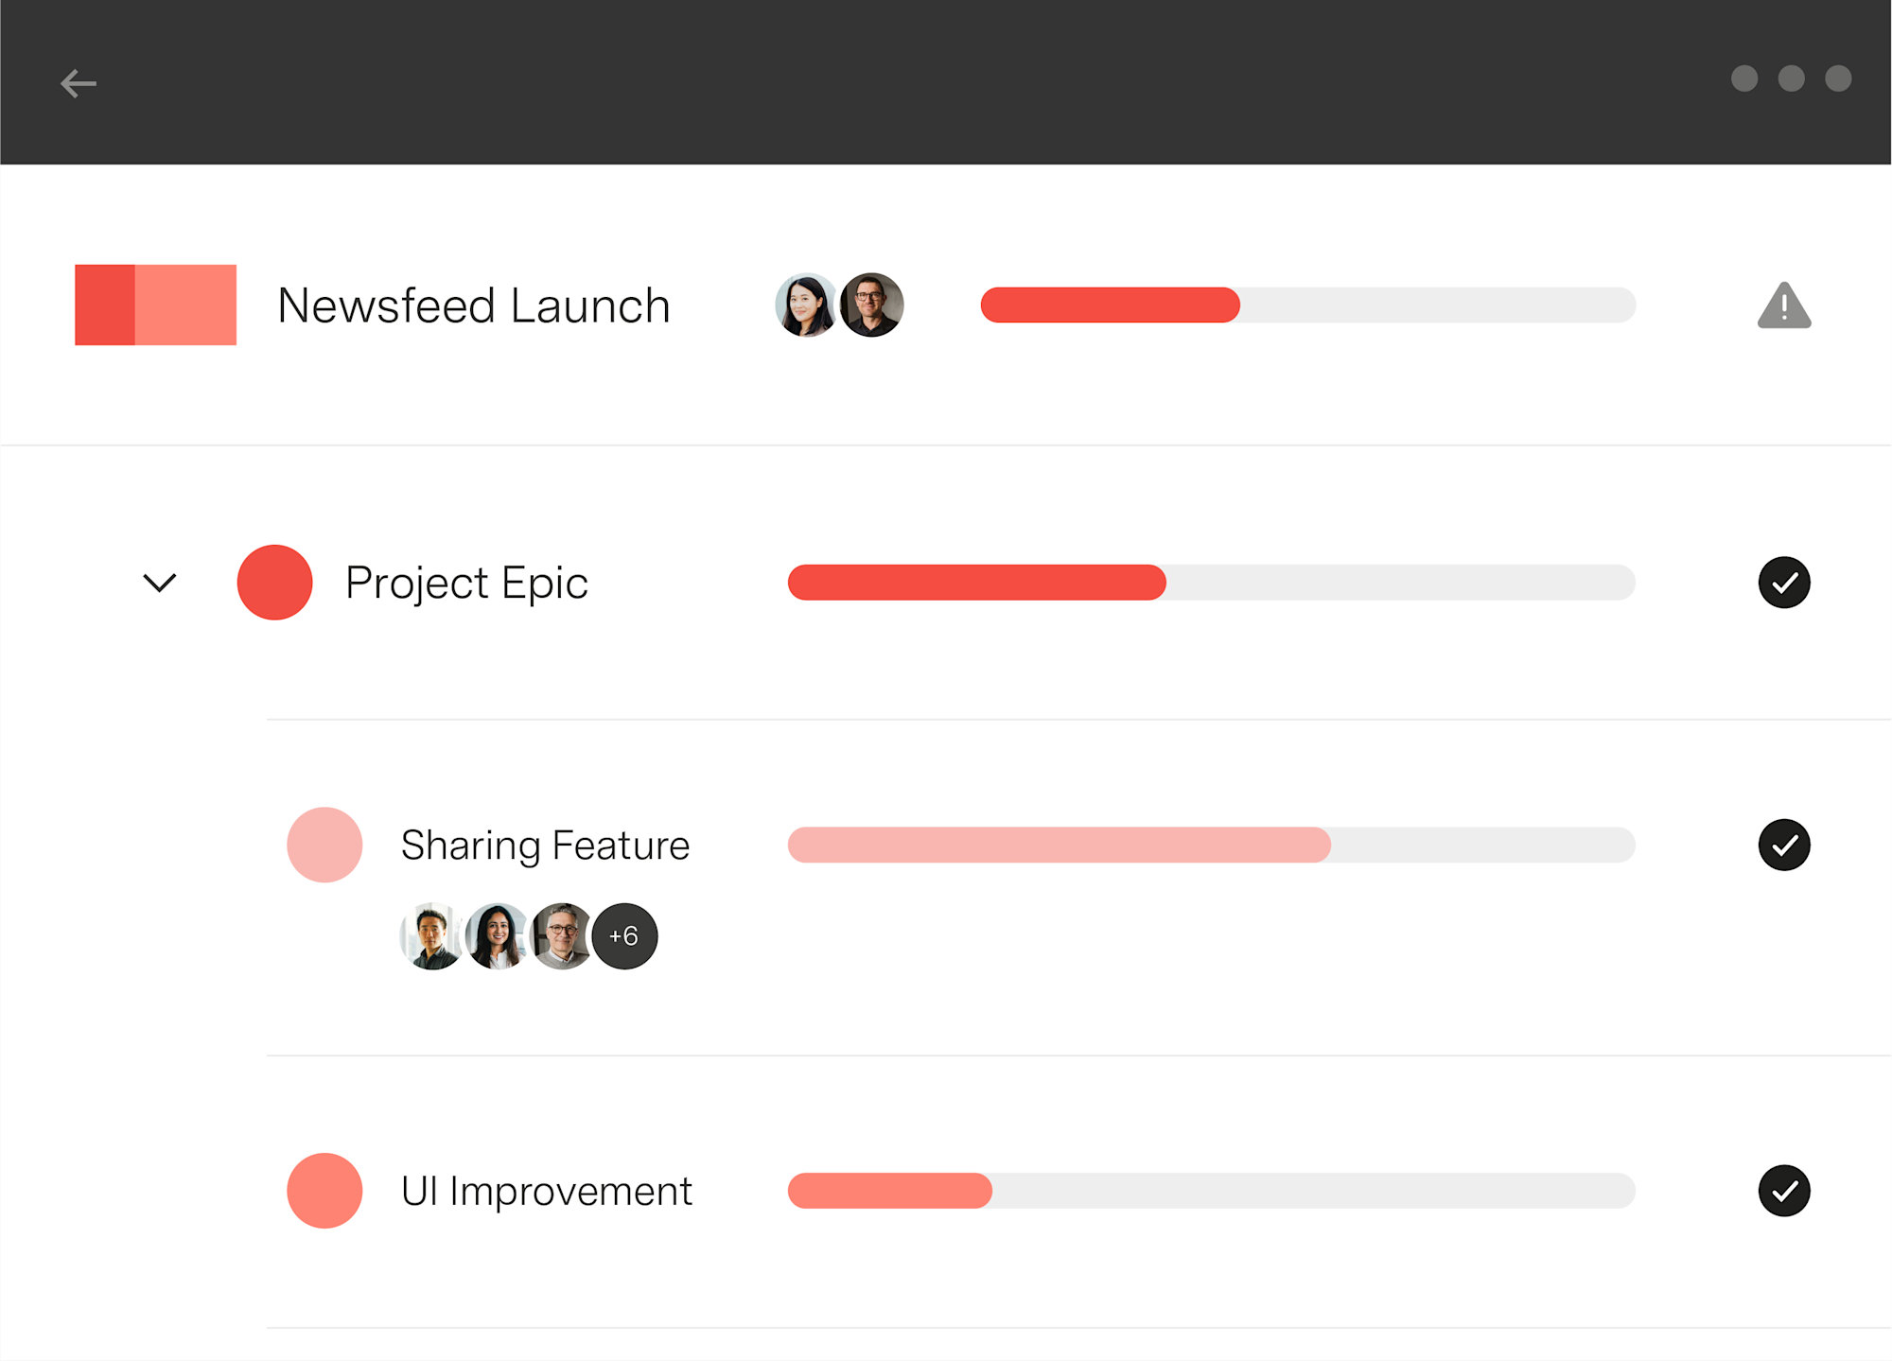Image resolution: width=1892 pixels, height=1361 pixels.
Task: Toggle the Project Epic completed checkmark
Action: click(x=1784, y=583)
